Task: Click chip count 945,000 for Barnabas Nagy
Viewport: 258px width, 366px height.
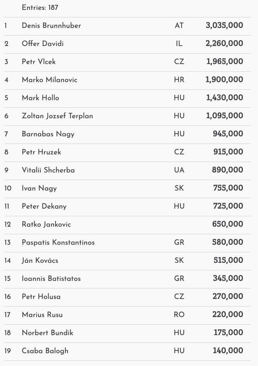Action: pos(228,134)
